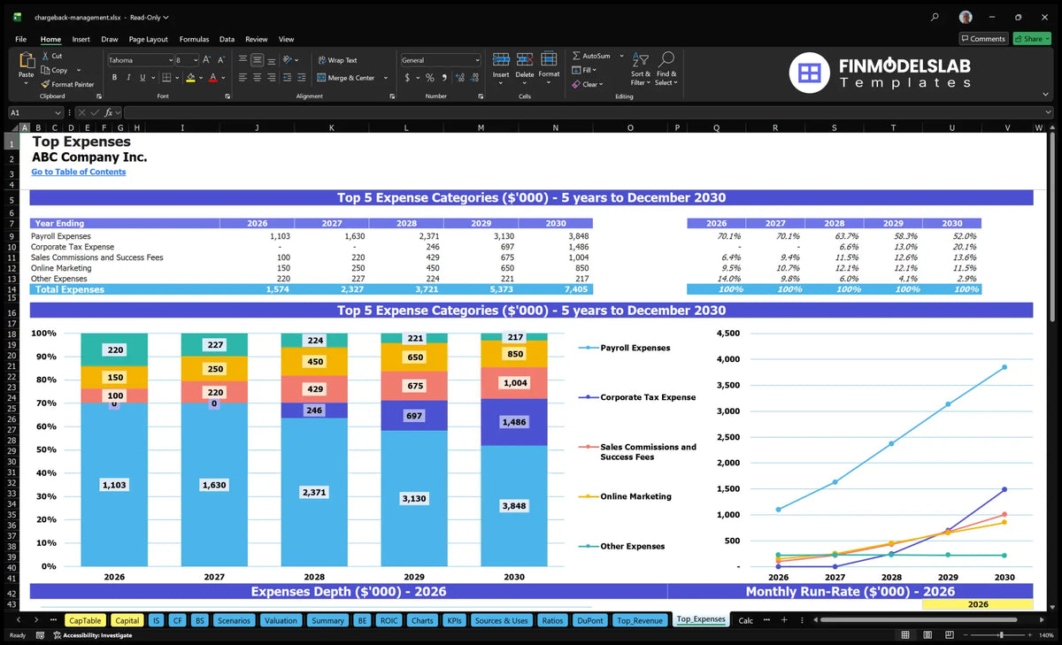Open the General number format dropdown
Image resolution: width=1062 pixels, height=645 pixels.
477,60
